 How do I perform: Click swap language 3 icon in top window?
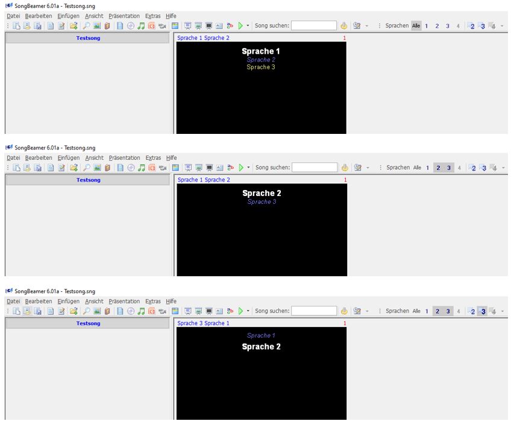[x=482, y=26]
